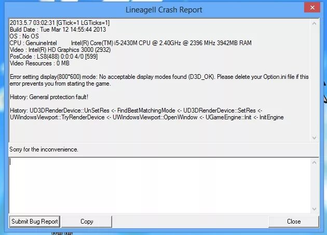Click the 'Sorry for the inconvenience.' label
Viewport: 327px width, 235px height.
(44, 149)
